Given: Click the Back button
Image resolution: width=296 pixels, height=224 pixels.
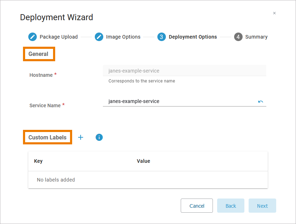Looking at the screenshot, I should (231, 206).
